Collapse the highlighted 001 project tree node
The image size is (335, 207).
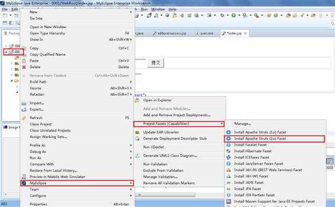[x=6, y=52]
